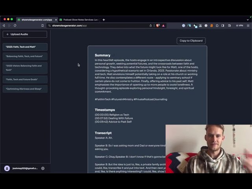
Task: Select "2023: Faith, Tech and Matt" episode
Action: (x=25, y=47)
